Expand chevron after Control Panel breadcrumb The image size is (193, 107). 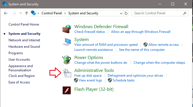pyautogui.click(x=65, y=13)
